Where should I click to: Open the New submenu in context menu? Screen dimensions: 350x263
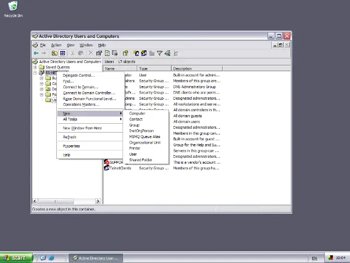(x=90, y=113)
